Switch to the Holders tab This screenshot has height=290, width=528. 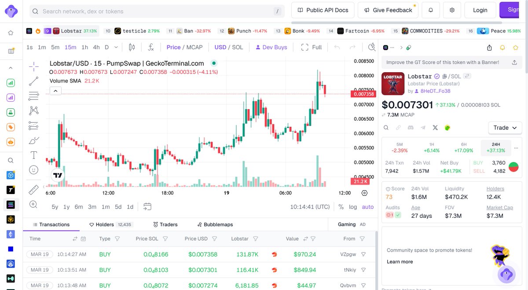coord(111,224)
